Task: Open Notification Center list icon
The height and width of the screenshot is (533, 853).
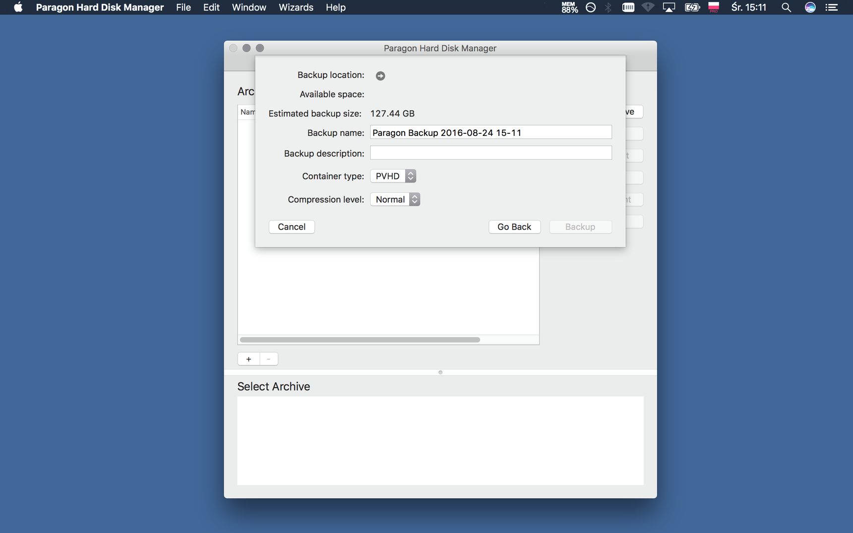Action: coord(832,7)
